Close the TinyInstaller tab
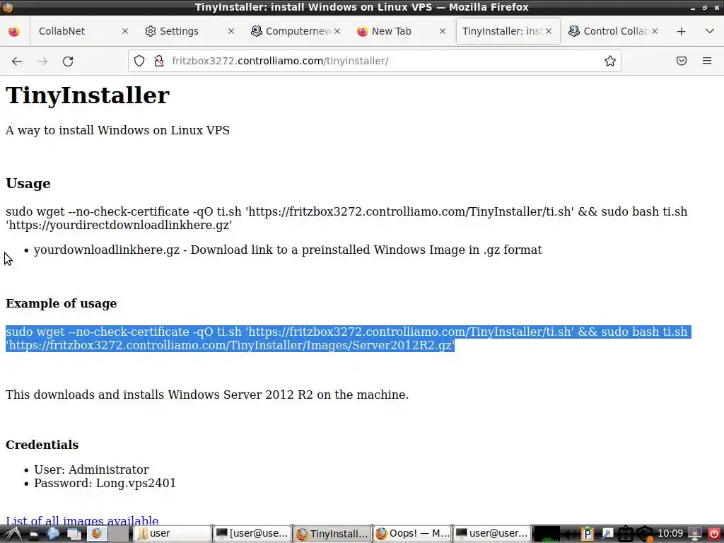 click(x=549, y=31)
